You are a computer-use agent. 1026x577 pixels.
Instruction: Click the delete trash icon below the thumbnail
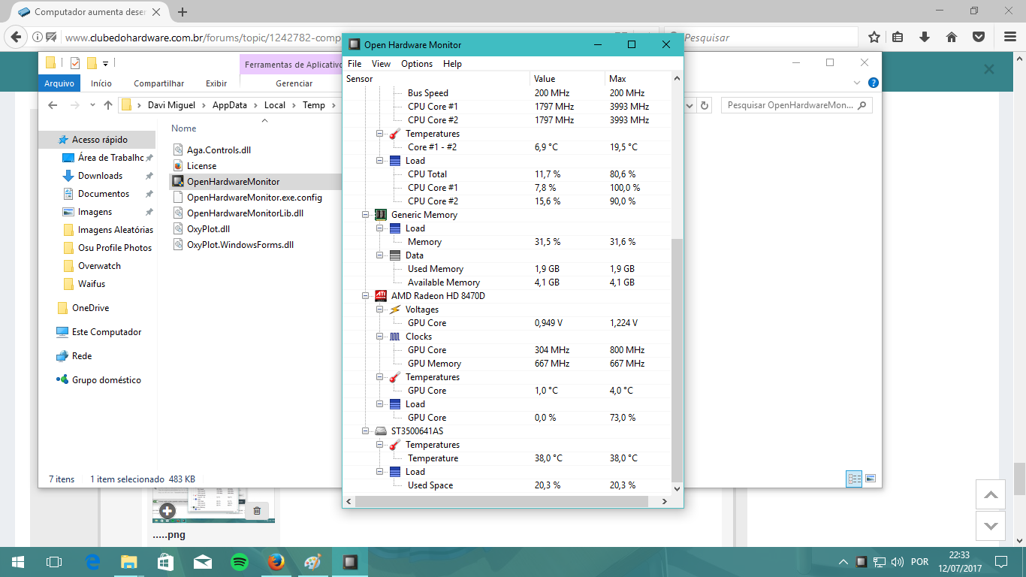[257, 510]
